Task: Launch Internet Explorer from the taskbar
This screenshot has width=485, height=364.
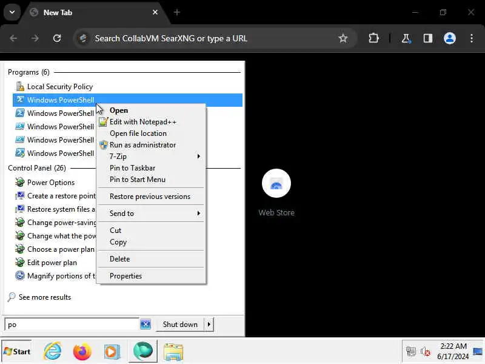Action: 53,352
